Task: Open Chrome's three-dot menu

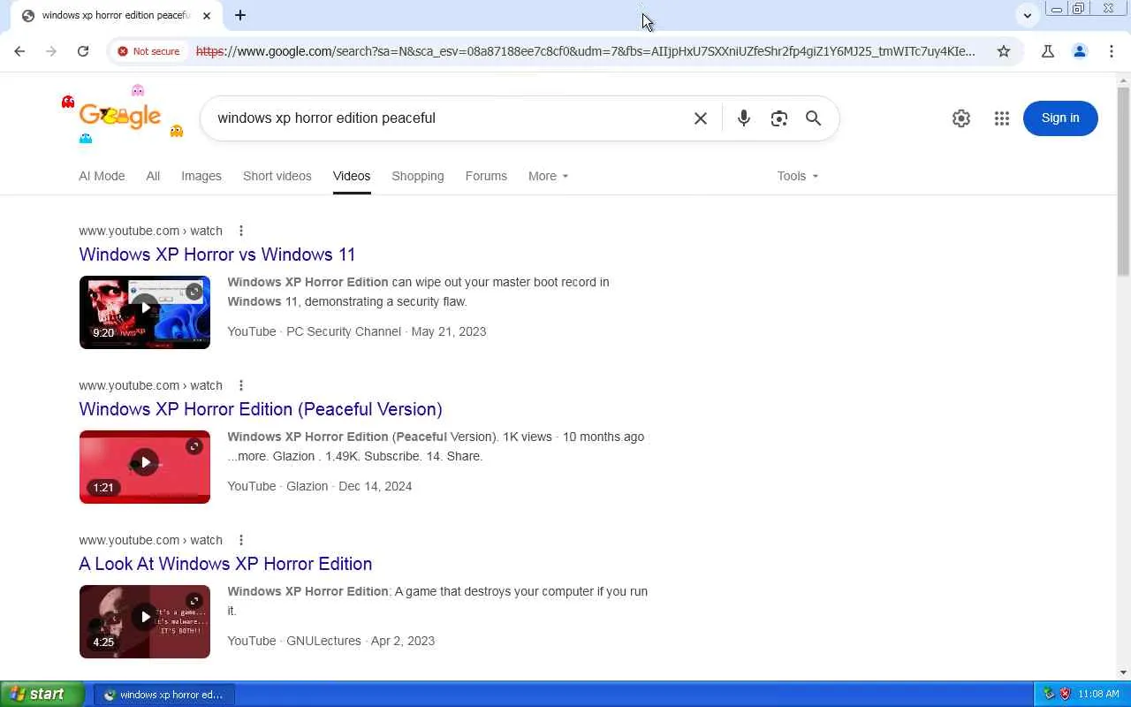Action: (1112, 51)
